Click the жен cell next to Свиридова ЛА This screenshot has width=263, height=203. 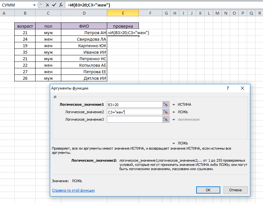48,39
